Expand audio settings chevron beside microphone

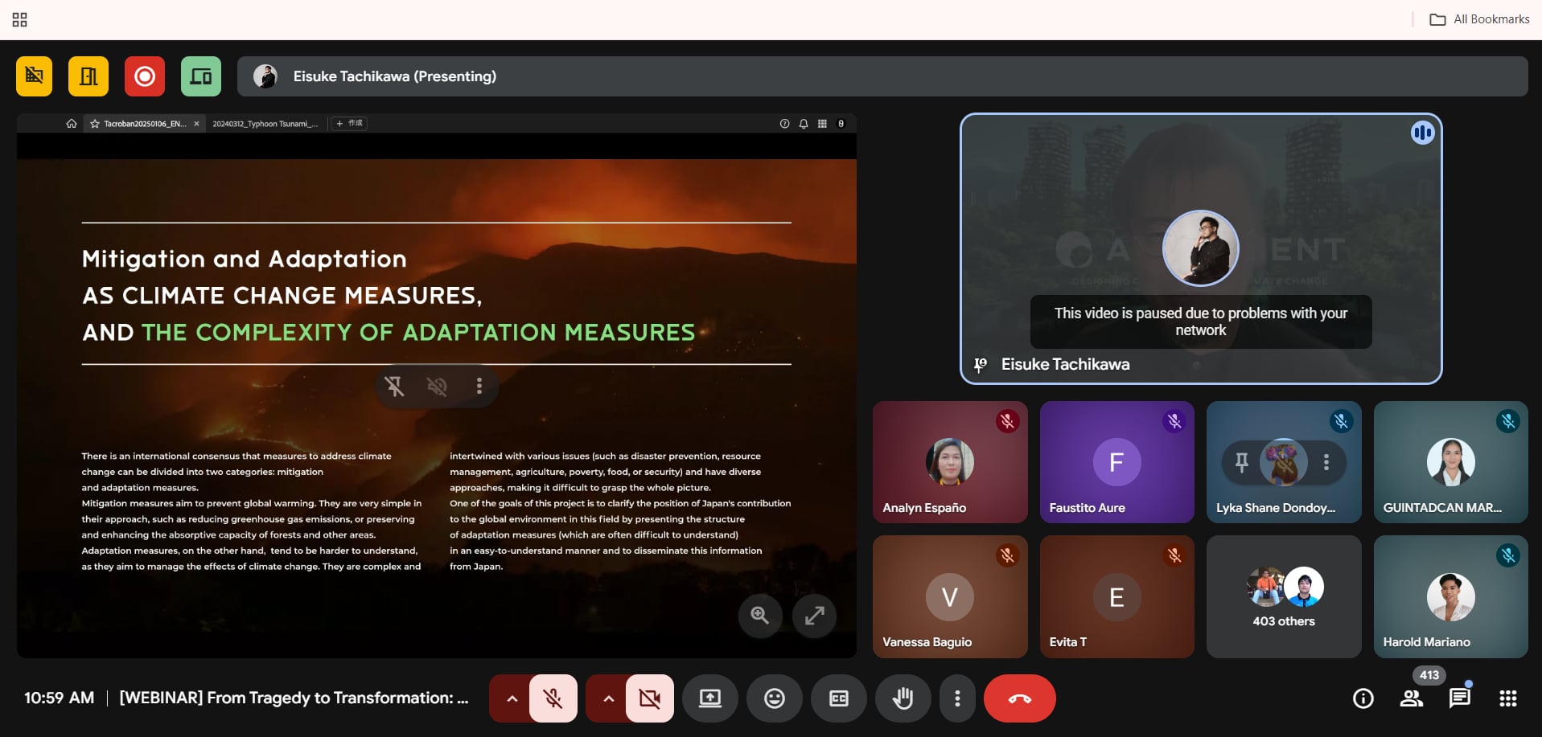pyautogui.click(x=512, y=698)
